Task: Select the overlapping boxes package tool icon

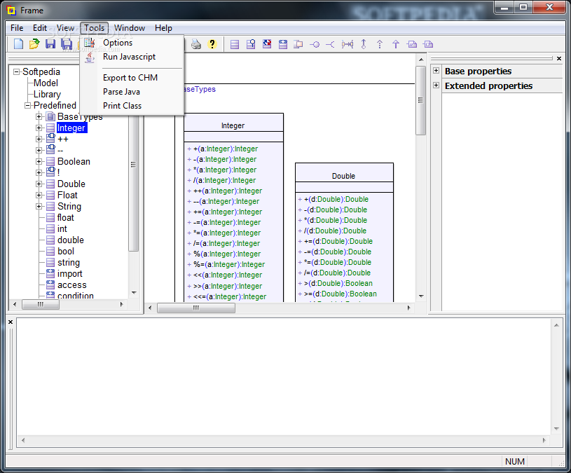Action: pos(298,44)
